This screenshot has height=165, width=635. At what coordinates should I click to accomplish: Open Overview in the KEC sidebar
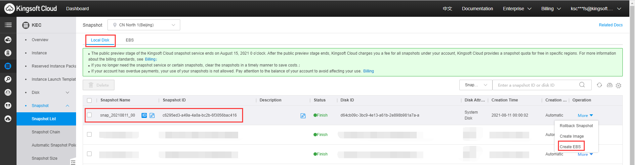click(40, 40)
